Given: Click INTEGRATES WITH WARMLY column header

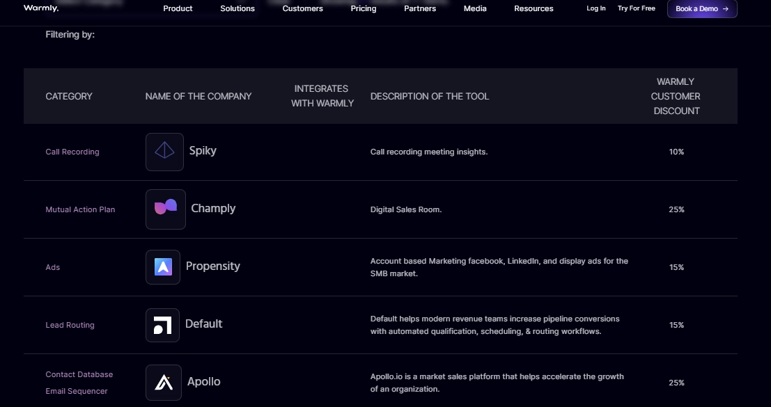Looking at the screenshot, I should [322, 96].
